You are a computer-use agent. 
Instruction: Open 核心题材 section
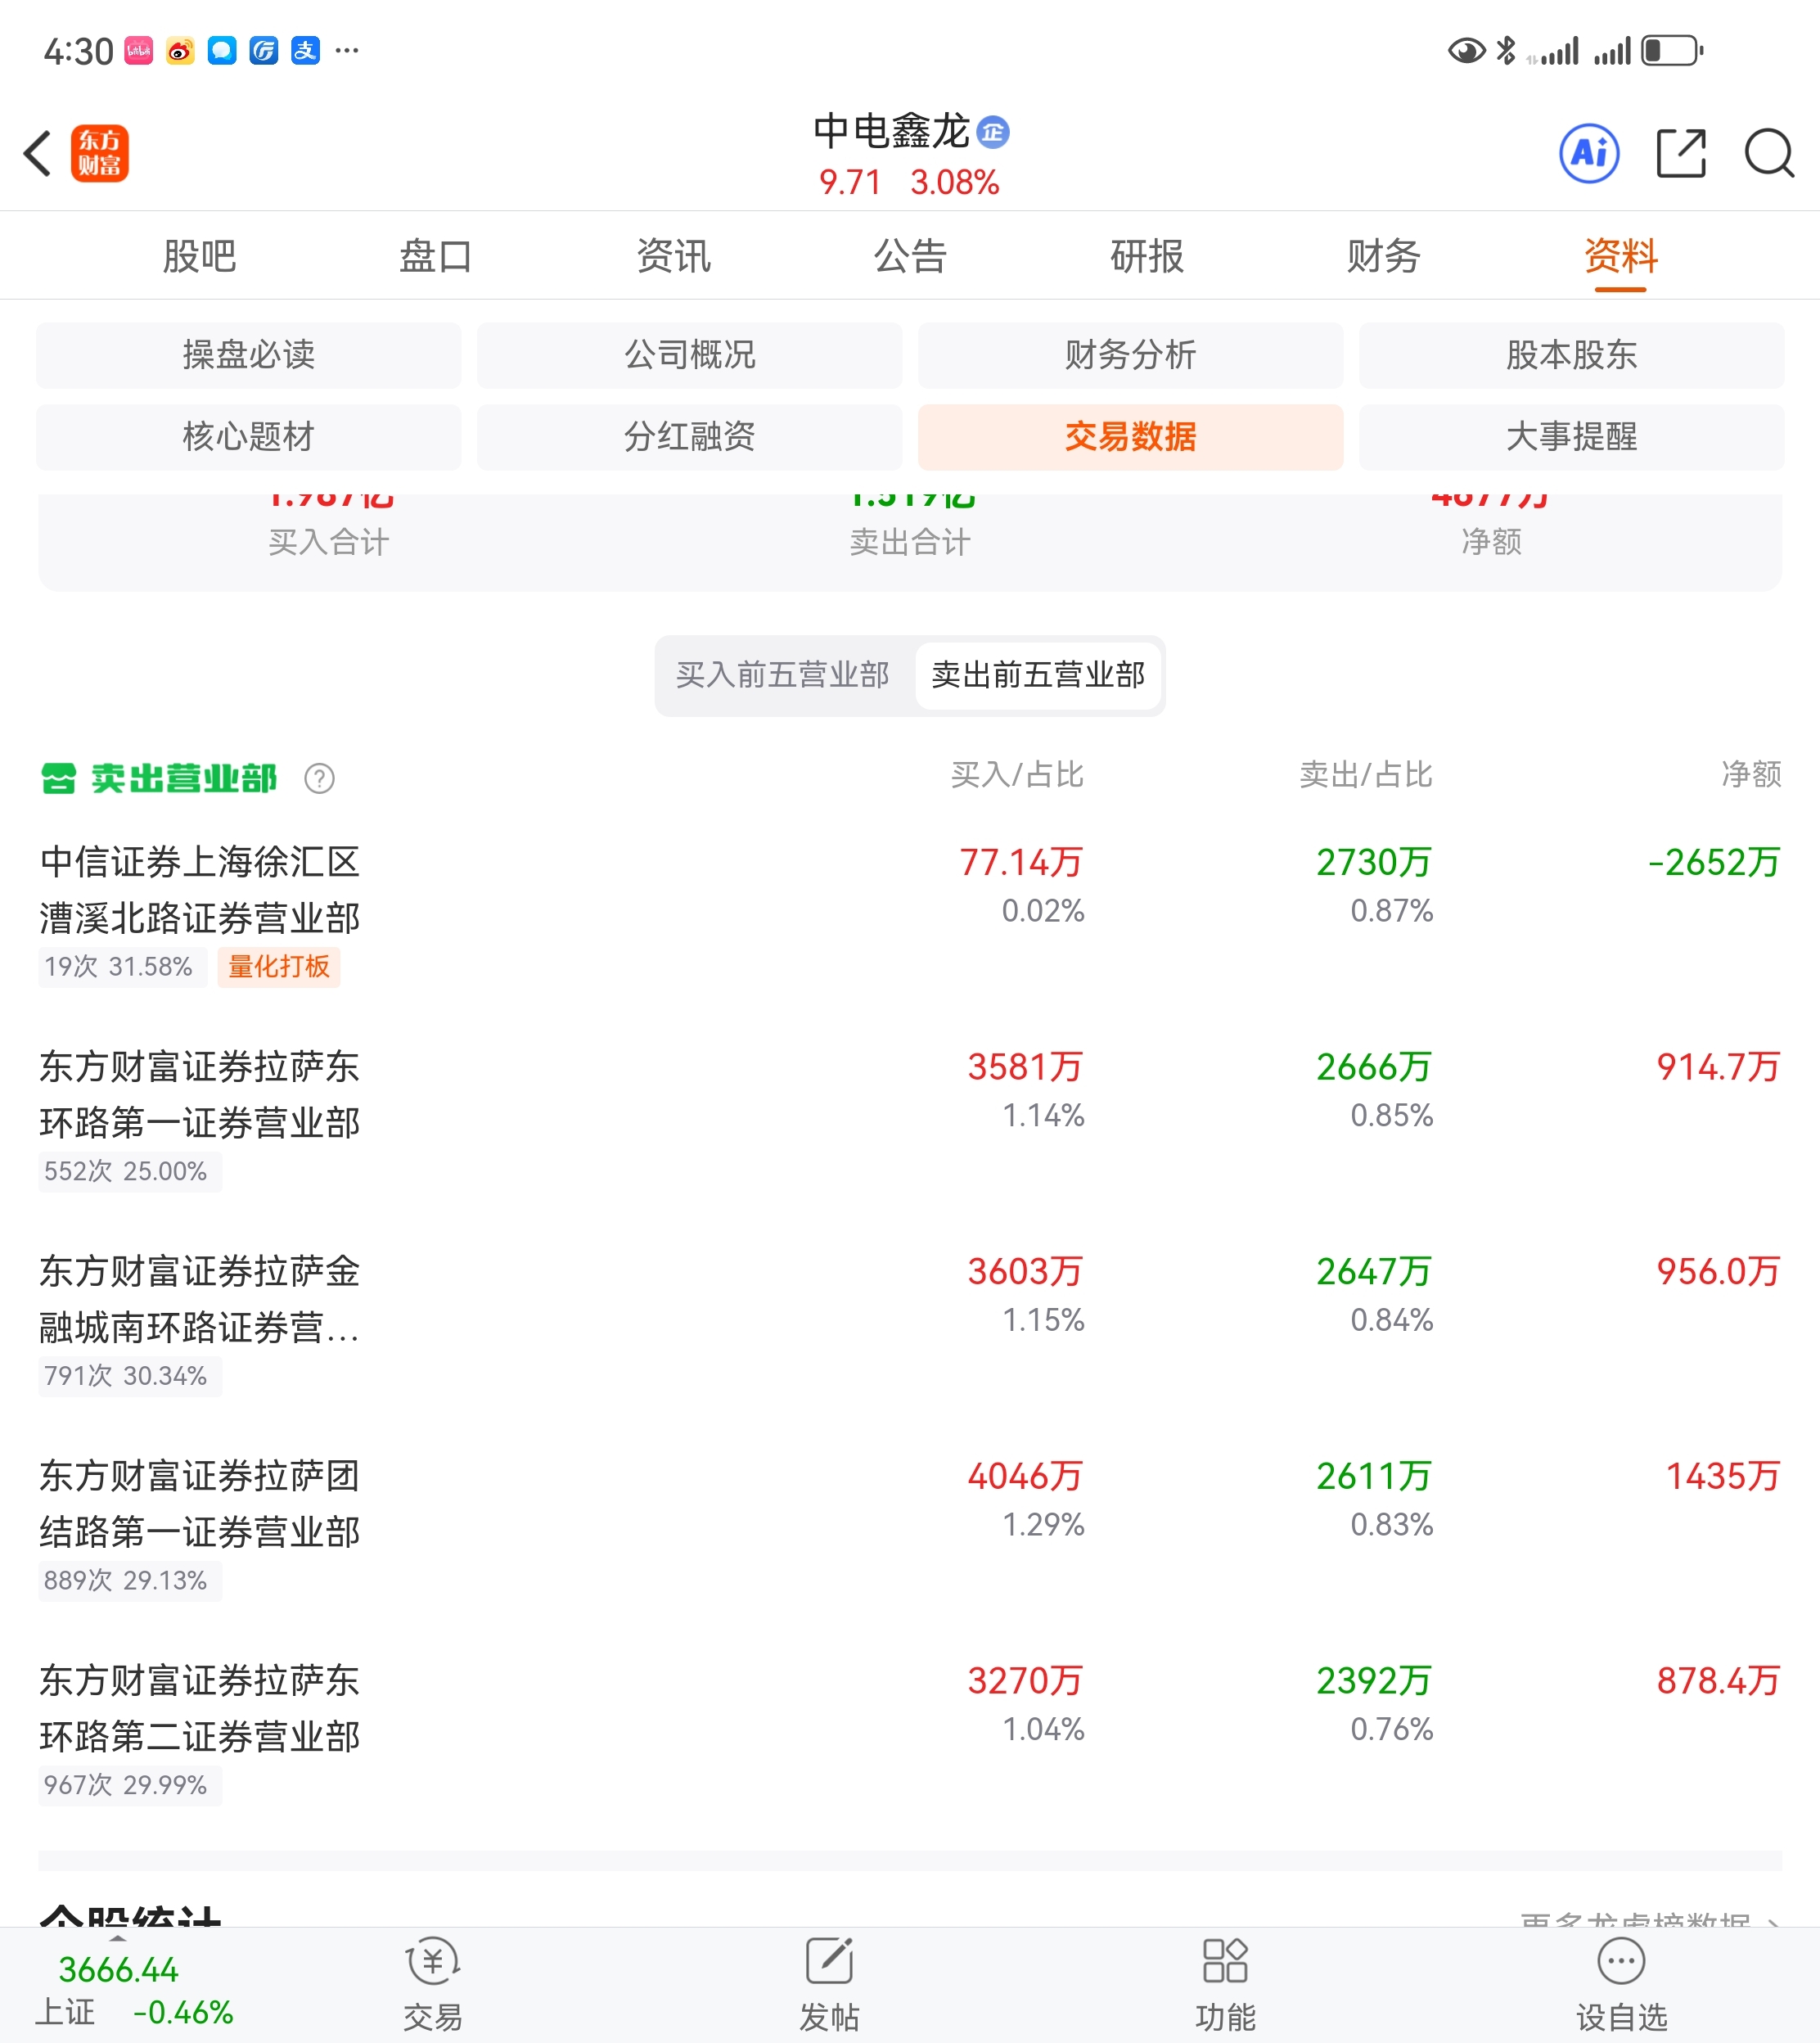click(249, 437)
